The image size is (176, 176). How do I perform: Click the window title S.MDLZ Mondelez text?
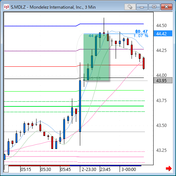pyautogui.click(x=53, y=7)
